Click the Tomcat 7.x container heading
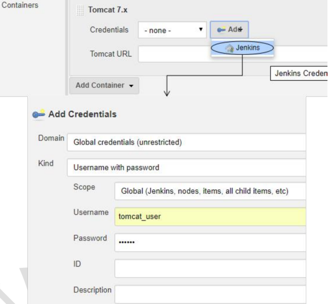The height and width of the screenshot is (304, 329). click(108, 10)
